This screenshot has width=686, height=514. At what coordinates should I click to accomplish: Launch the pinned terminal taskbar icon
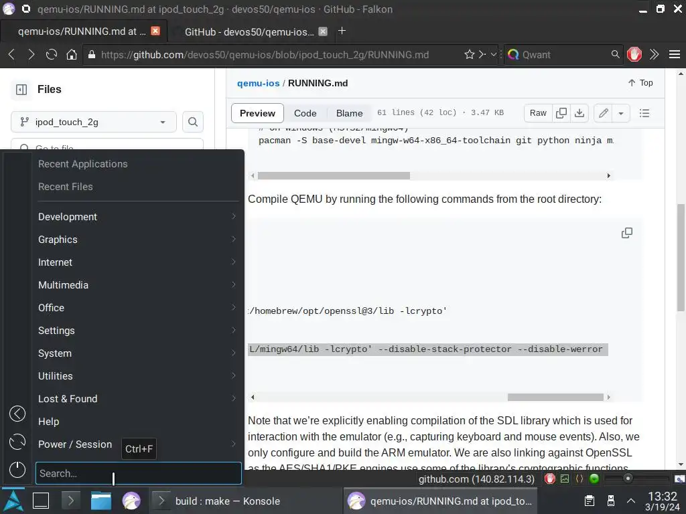tap(71, 501)
